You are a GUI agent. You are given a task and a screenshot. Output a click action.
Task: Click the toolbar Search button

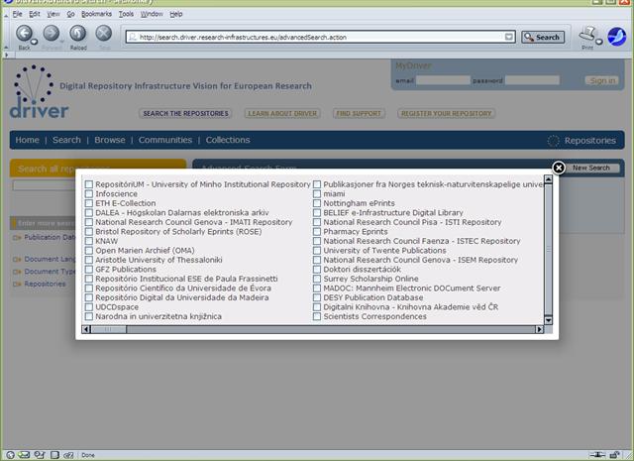[x=543, y=37]
